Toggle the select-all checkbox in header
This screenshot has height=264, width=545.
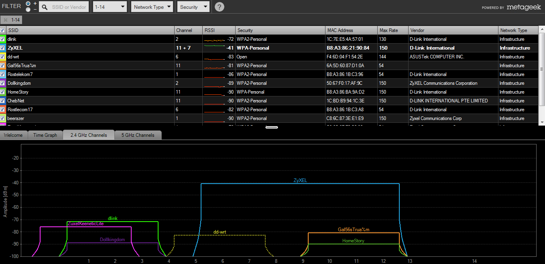tap(2, 30)
